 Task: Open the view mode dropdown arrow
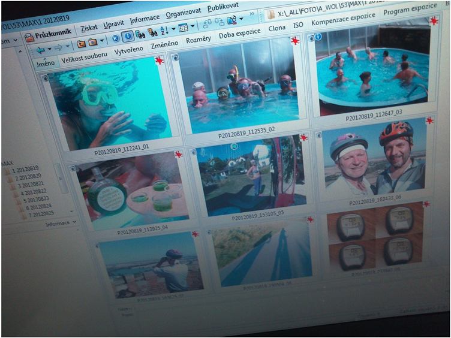pyautogui.click(x=193, y=26)
